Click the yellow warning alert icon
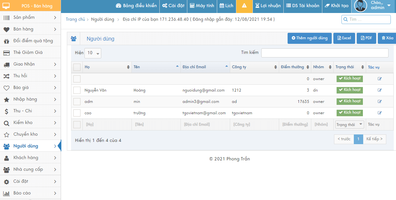Viewport: 396px width, 200px height. click(x=244, y=6)
